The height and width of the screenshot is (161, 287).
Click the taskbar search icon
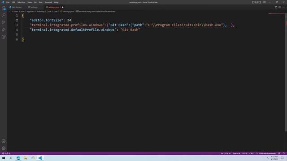tap(11, 158)
